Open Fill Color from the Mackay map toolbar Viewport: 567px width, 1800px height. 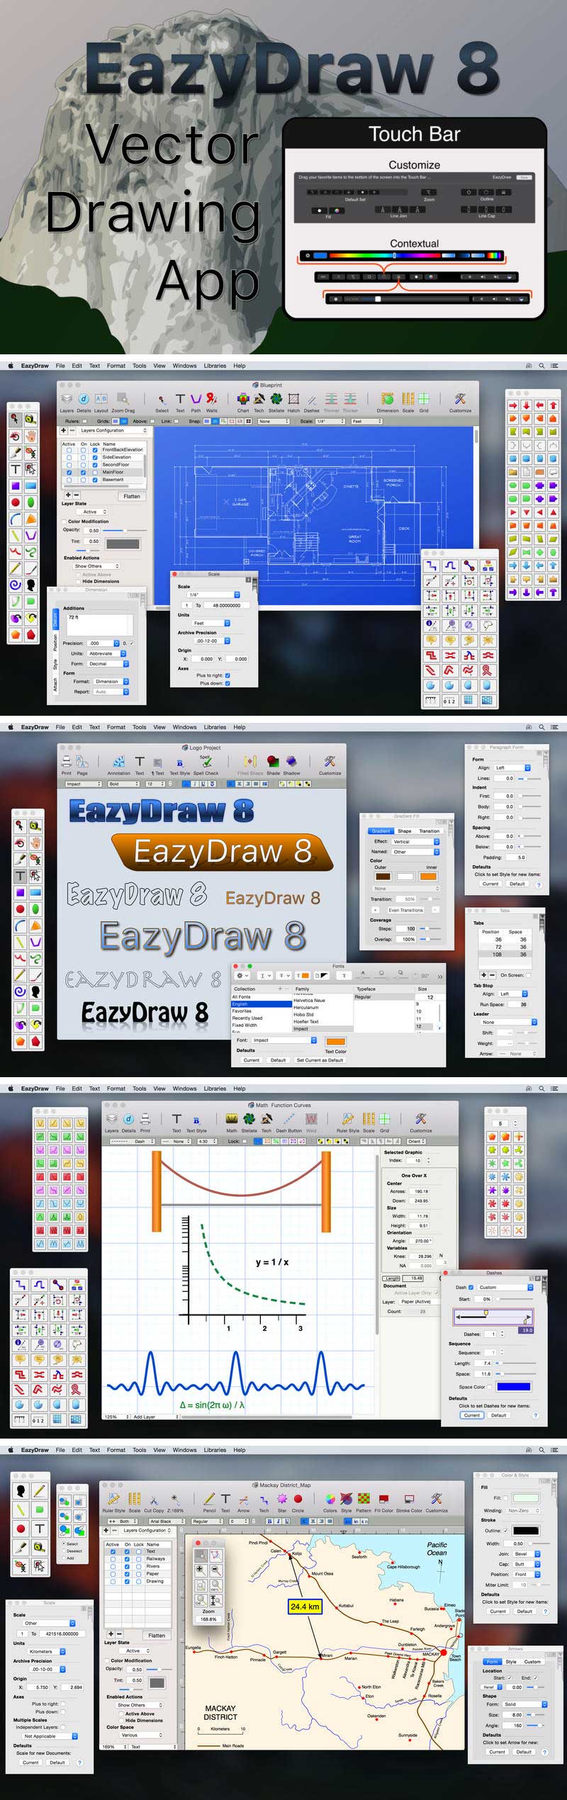click(383, 1500)
